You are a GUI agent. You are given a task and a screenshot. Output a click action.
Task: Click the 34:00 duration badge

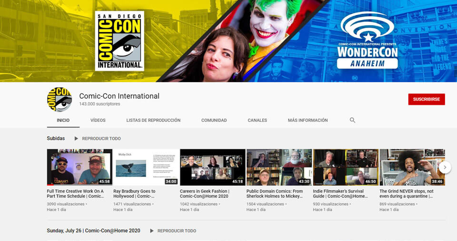[x=171, y=182]
